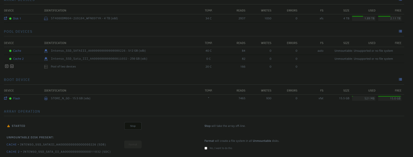
Task: Click Disk 1 free space bar 2.11 TB
Action: (390, 19)
